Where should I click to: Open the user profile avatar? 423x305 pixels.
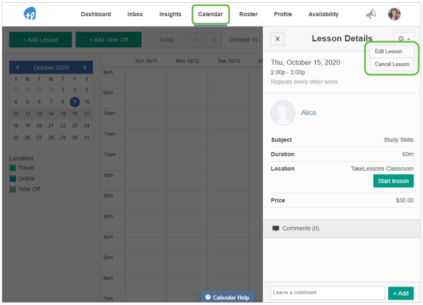[394, 14]
